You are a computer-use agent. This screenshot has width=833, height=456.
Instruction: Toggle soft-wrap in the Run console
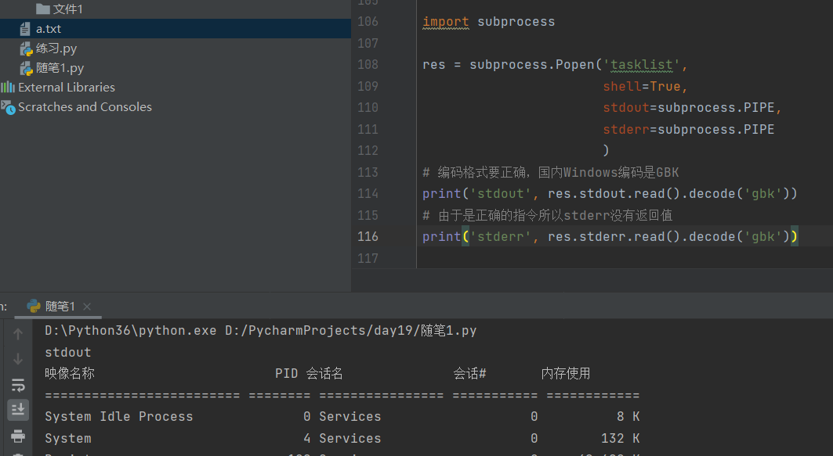coord(18,384)
